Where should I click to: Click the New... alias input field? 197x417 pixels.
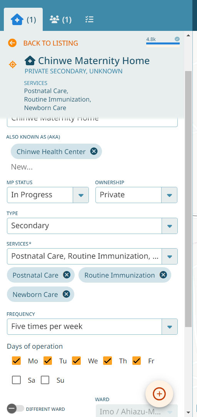tap(92, 167)
